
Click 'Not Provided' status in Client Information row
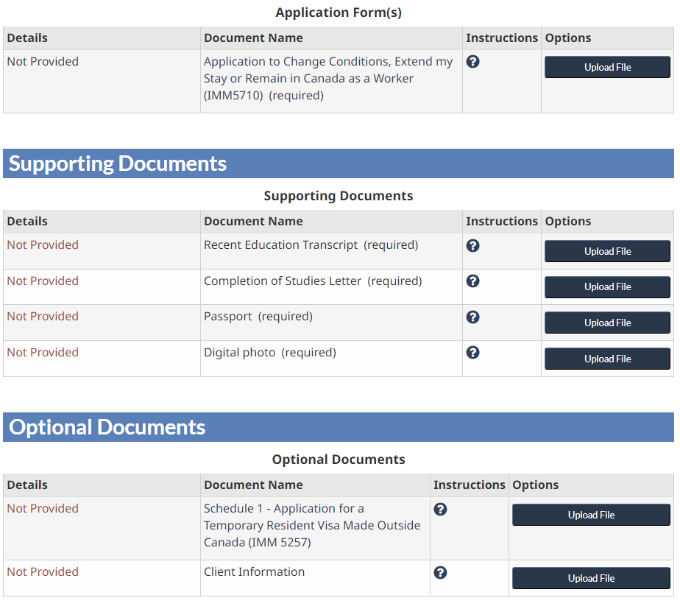tap(43, 571)
